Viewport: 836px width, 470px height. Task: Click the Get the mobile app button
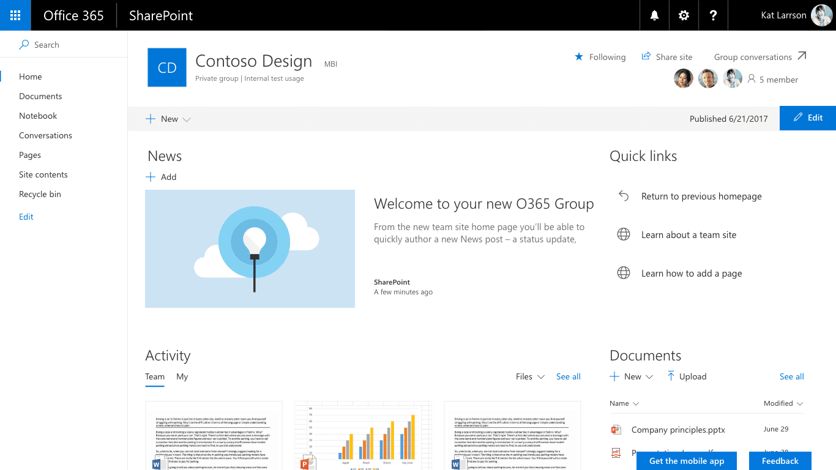687,461
